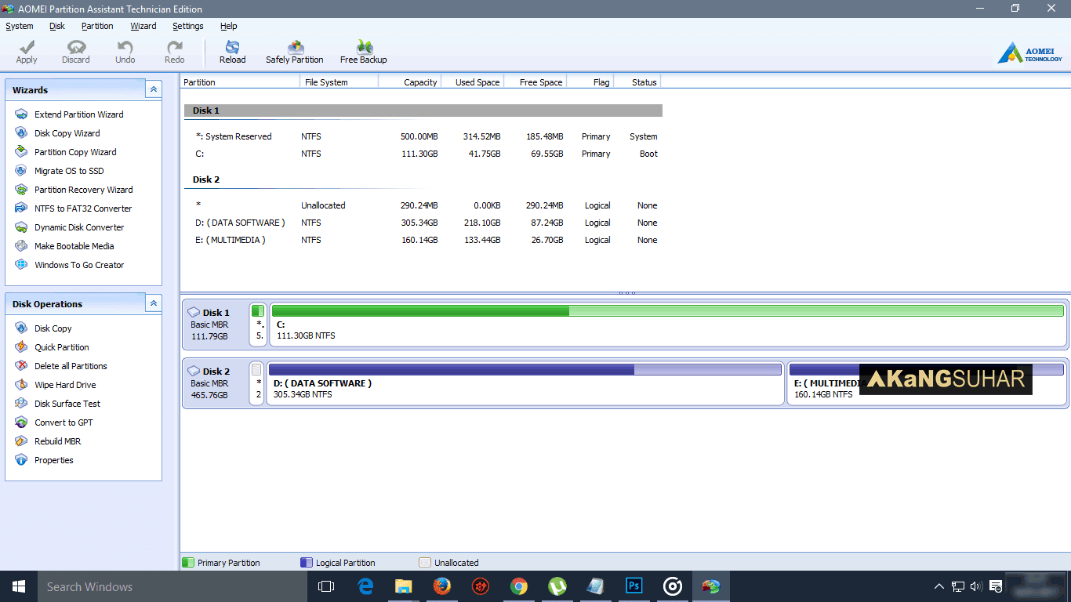Sort by File System column header
The width and height of the screenshot is (1071, 602).
[339, 82]
